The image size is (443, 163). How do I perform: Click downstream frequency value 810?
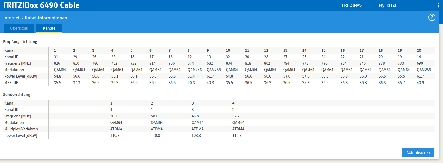[x=76, y=63]
